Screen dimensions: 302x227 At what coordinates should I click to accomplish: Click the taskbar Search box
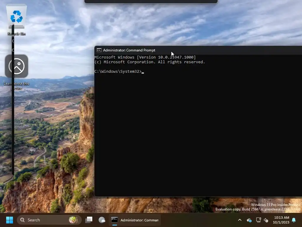(49, 220)
